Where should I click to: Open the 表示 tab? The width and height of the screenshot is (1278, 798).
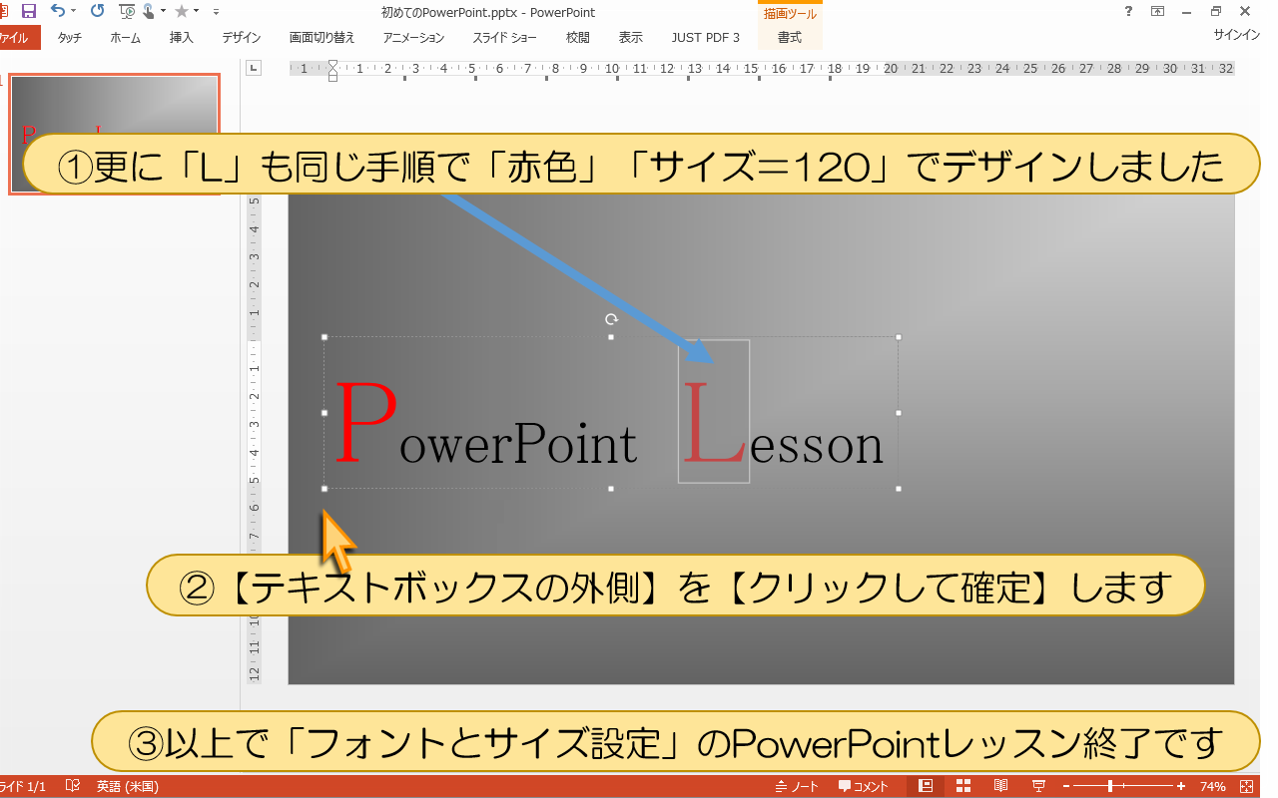630,38
